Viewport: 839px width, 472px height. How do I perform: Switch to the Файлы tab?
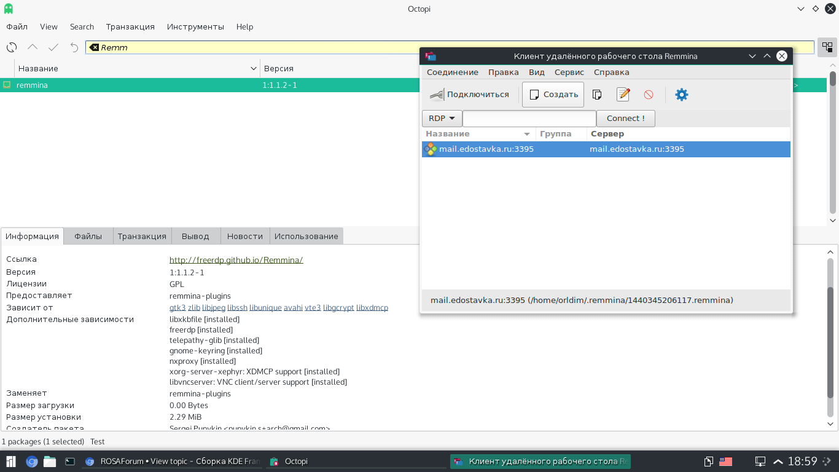[88, 236]
